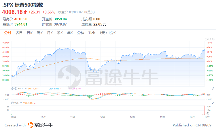Open the VOL indicator dropdown
216x131 pixels.
coord(21,103)
